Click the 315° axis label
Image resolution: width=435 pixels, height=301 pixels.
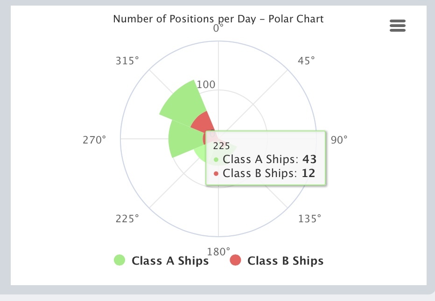pos(127,61)
